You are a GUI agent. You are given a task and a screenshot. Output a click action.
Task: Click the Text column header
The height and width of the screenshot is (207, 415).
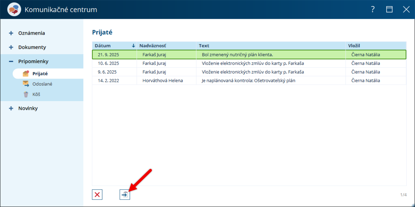(271, 46)
